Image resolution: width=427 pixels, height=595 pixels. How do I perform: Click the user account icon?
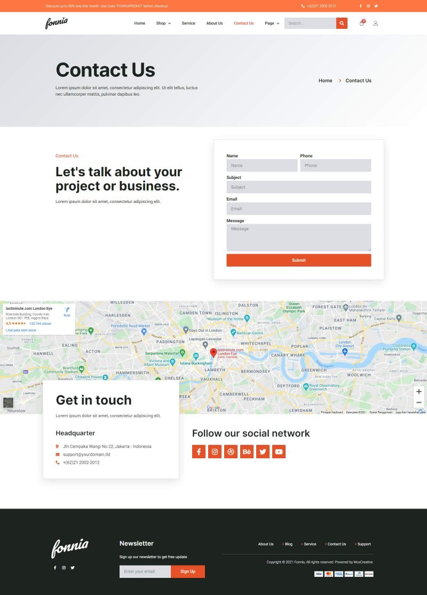tap(375, 24)
